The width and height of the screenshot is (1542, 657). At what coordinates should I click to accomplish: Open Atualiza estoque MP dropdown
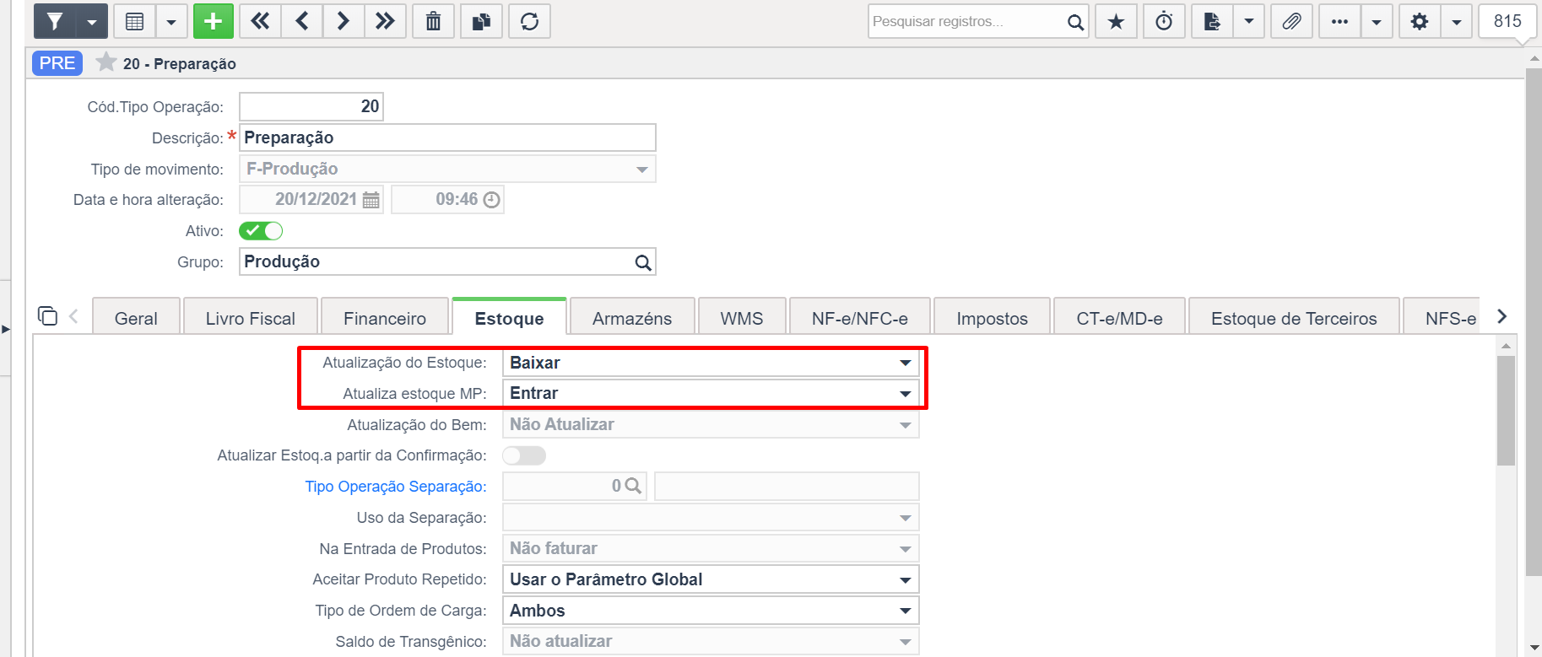(711, 394)
